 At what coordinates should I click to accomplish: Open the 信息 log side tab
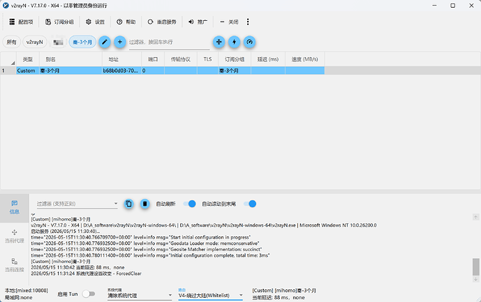point(15,208)
